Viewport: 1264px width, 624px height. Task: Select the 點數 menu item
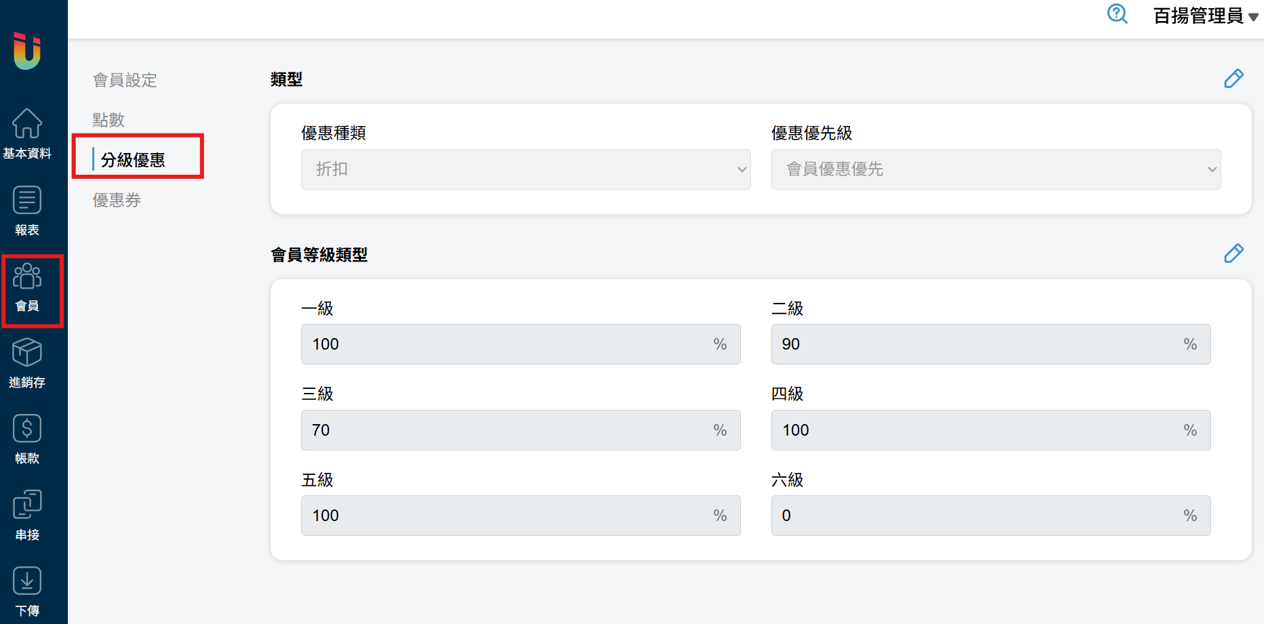point(109,120)
